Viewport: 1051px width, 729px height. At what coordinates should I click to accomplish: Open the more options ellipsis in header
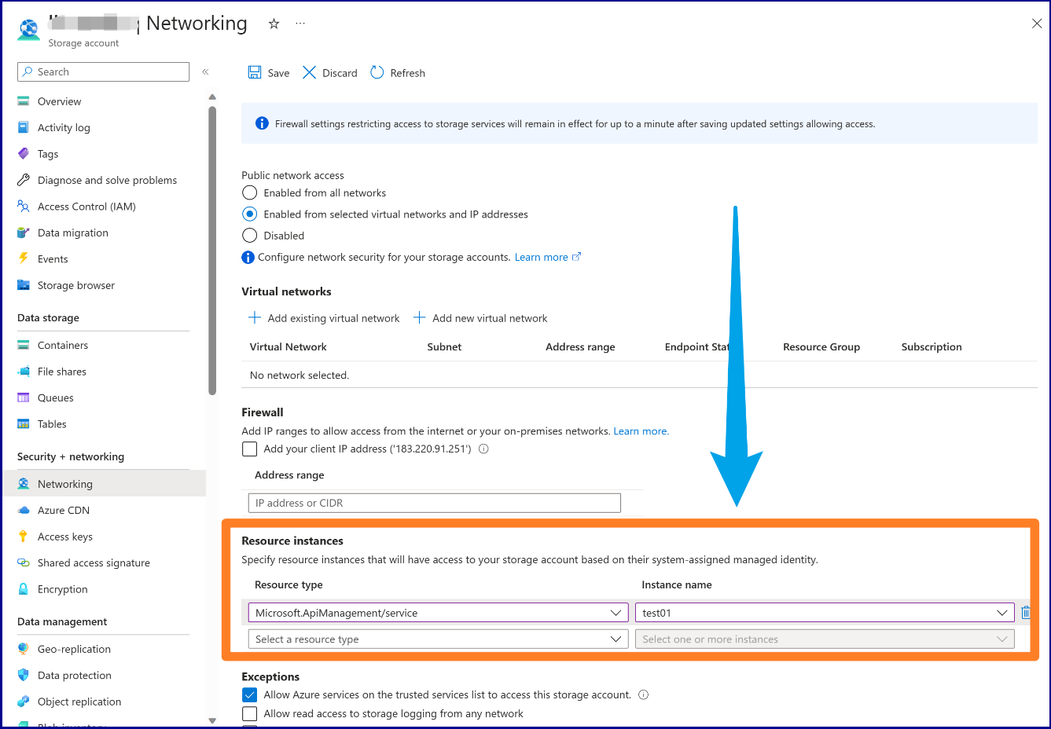[300, 24]
